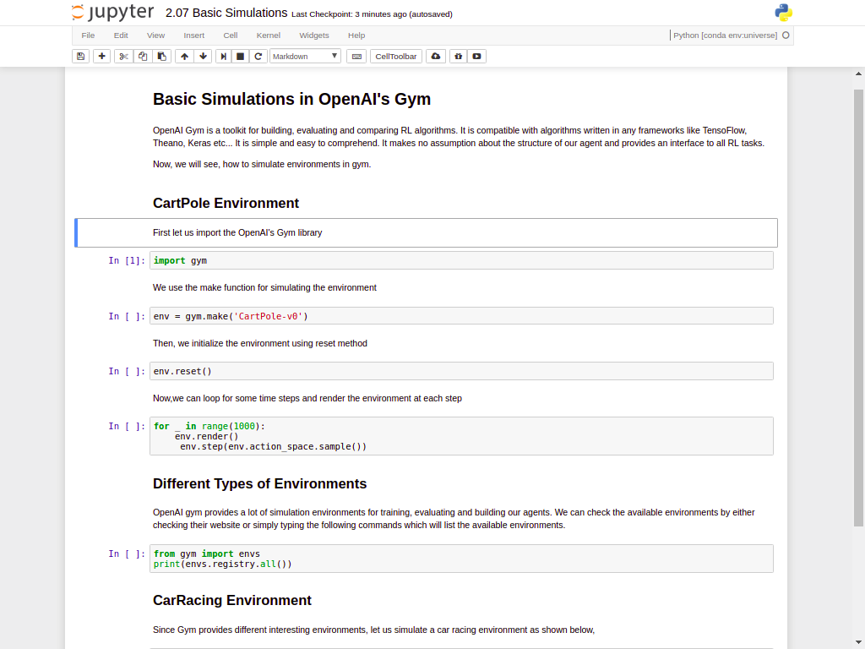Open the Widgets menu
Image resolution: width=865 pixels, height=649 pixels.
314,35
